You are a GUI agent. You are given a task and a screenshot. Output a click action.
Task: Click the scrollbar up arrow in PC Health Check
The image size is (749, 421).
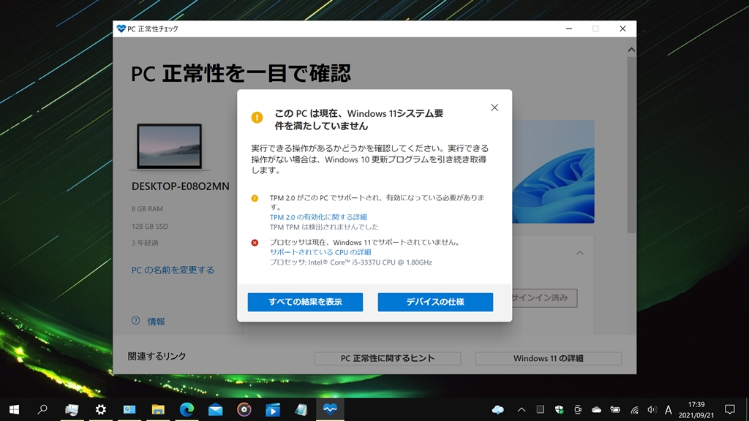[x=631, y=50]
